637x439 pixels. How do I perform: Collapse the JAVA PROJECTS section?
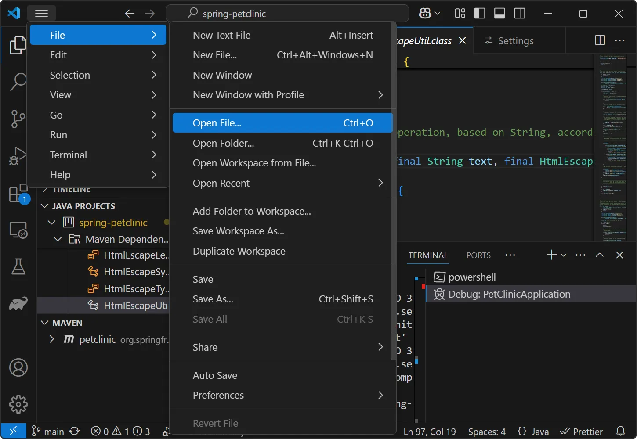45,206
